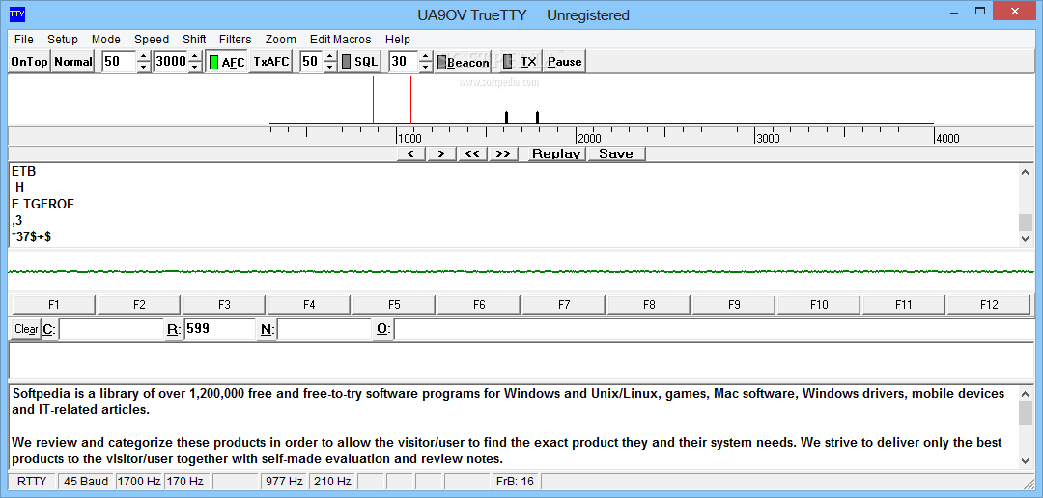1043x498 pixels.
Task: Click the empty transmit text box
Action: 521,360
